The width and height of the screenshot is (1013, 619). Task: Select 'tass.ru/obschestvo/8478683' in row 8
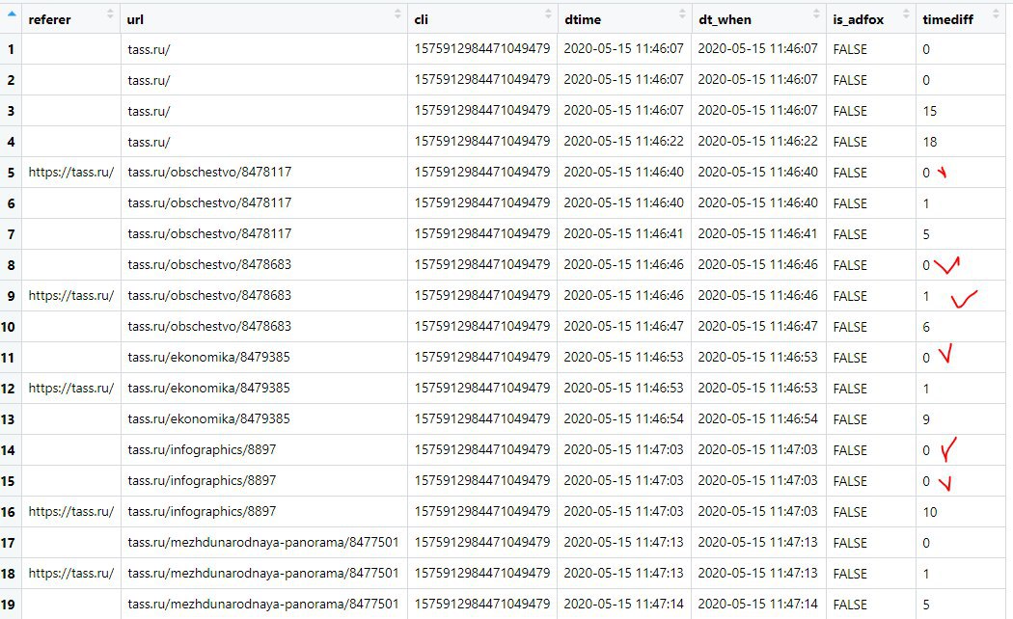(x=209, y=264)
